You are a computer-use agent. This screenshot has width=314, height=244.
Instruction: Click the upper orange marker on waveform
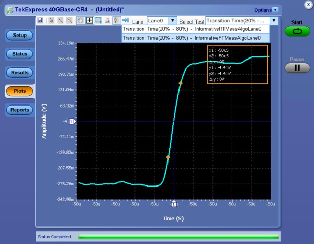[x=181, y=83]
